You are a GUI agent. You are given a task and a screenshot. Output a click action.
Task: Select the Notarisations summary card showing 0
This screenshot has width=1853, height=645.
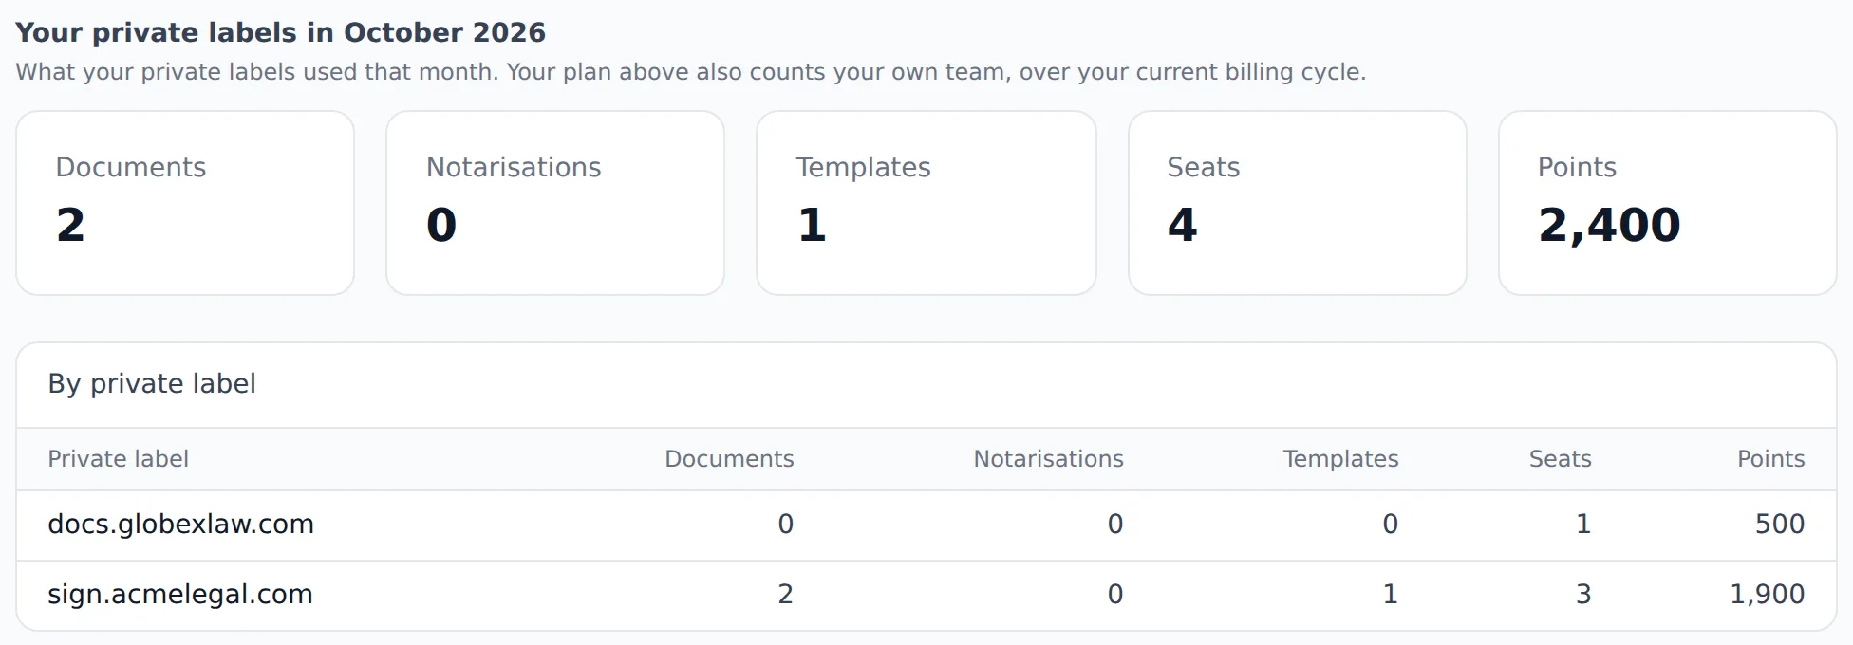[x=555, y=203]
